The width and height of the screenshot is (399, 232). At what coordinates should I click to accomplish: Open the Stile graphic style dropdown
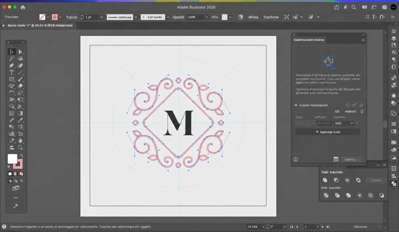pos(230,17)
